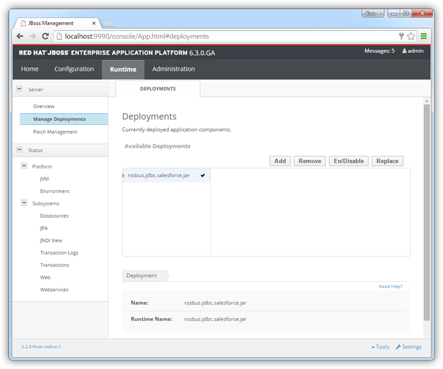The width and height of the screenshot is (443, 369).
Task: Expand the Tools menu in footer
Action: [x=380, y=347]
